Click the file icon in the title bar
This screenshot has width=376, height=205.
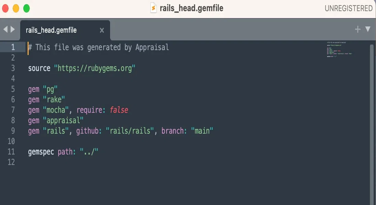(153, 8)
